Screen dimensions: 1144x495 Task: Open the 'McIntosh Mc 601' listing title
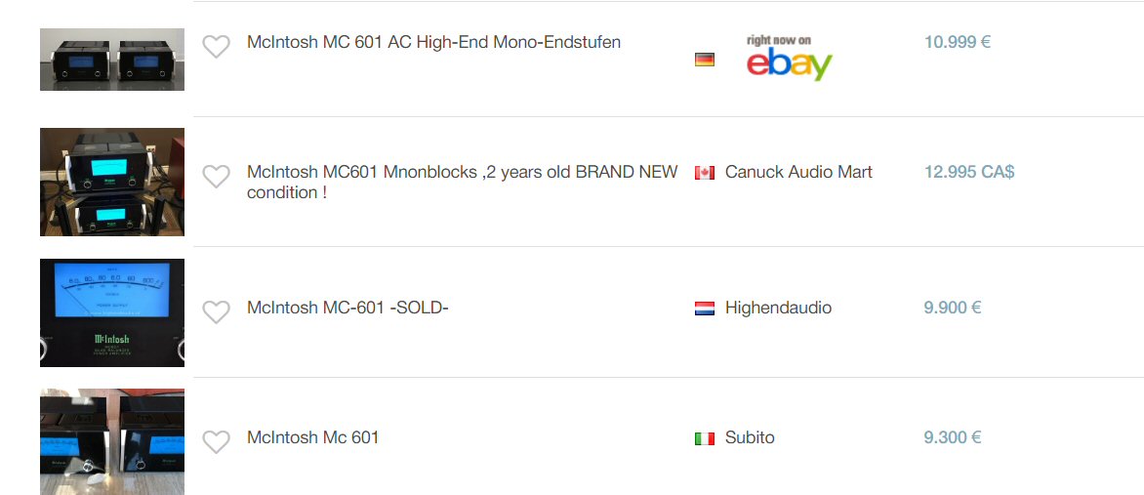[312, 437]
